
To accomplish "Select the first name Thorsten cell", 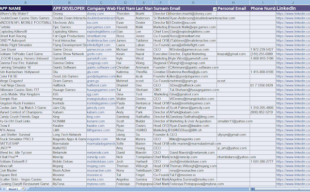I will click(x=125, y=14).
